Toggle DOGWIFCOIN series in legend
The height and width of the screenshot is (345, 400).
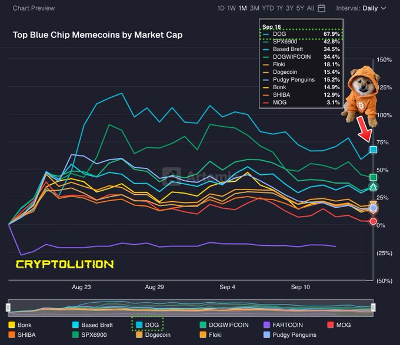tap(224, 325)
